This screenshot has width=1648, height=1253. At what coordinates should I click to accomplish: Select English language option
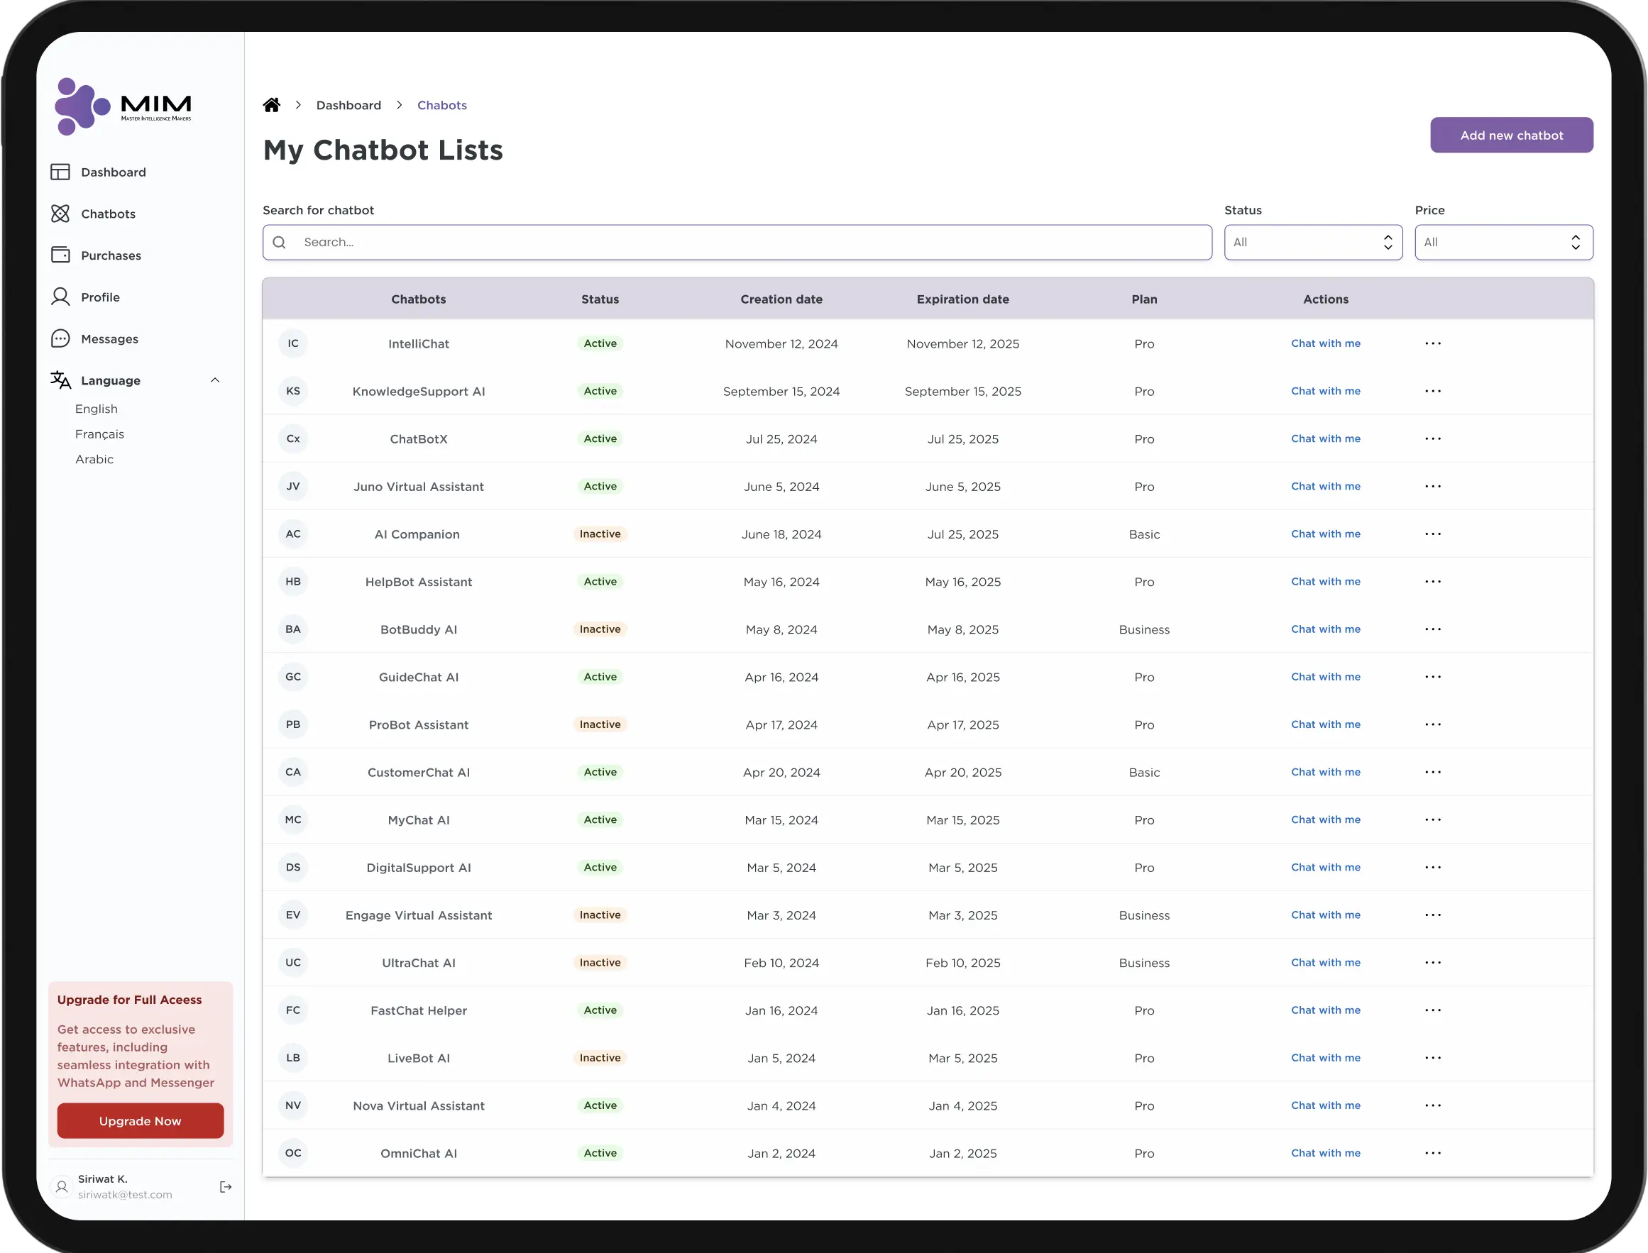[97, 409]
